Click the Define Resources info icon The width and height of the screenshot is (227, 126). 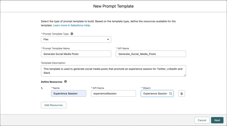(65, 82)
